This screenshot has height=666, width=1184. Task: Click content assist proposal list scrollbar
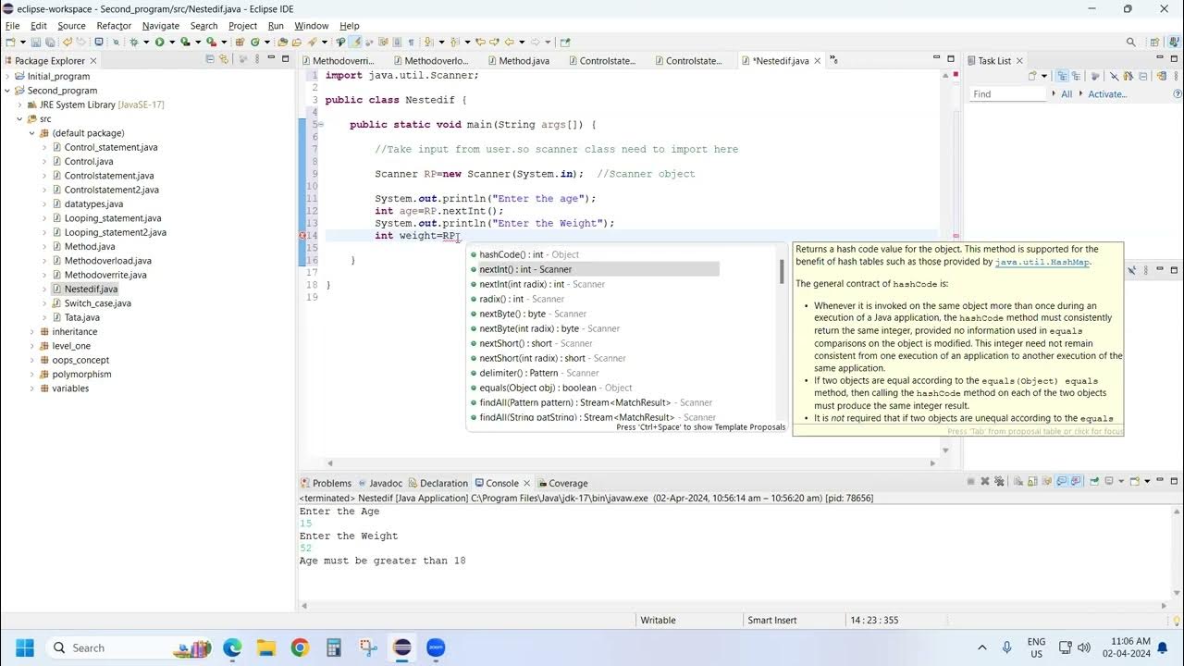782,271
